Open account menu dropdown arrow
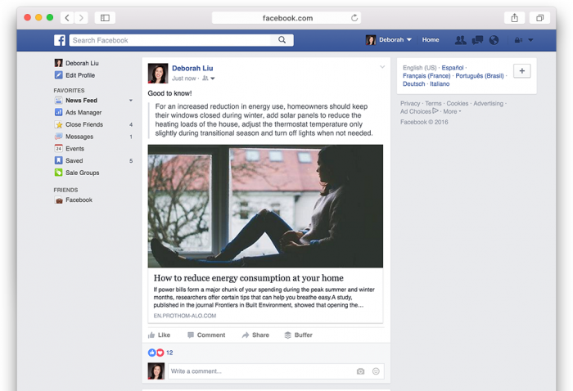Viewport: 573px width, 391px height. [530, 40]
